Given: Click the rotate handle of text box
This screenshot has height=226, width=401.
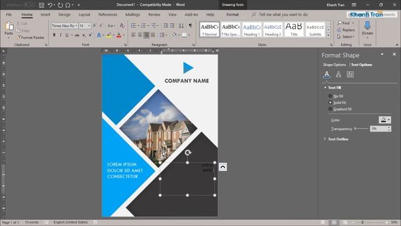Looking at the screenshot, I should 188,153.
